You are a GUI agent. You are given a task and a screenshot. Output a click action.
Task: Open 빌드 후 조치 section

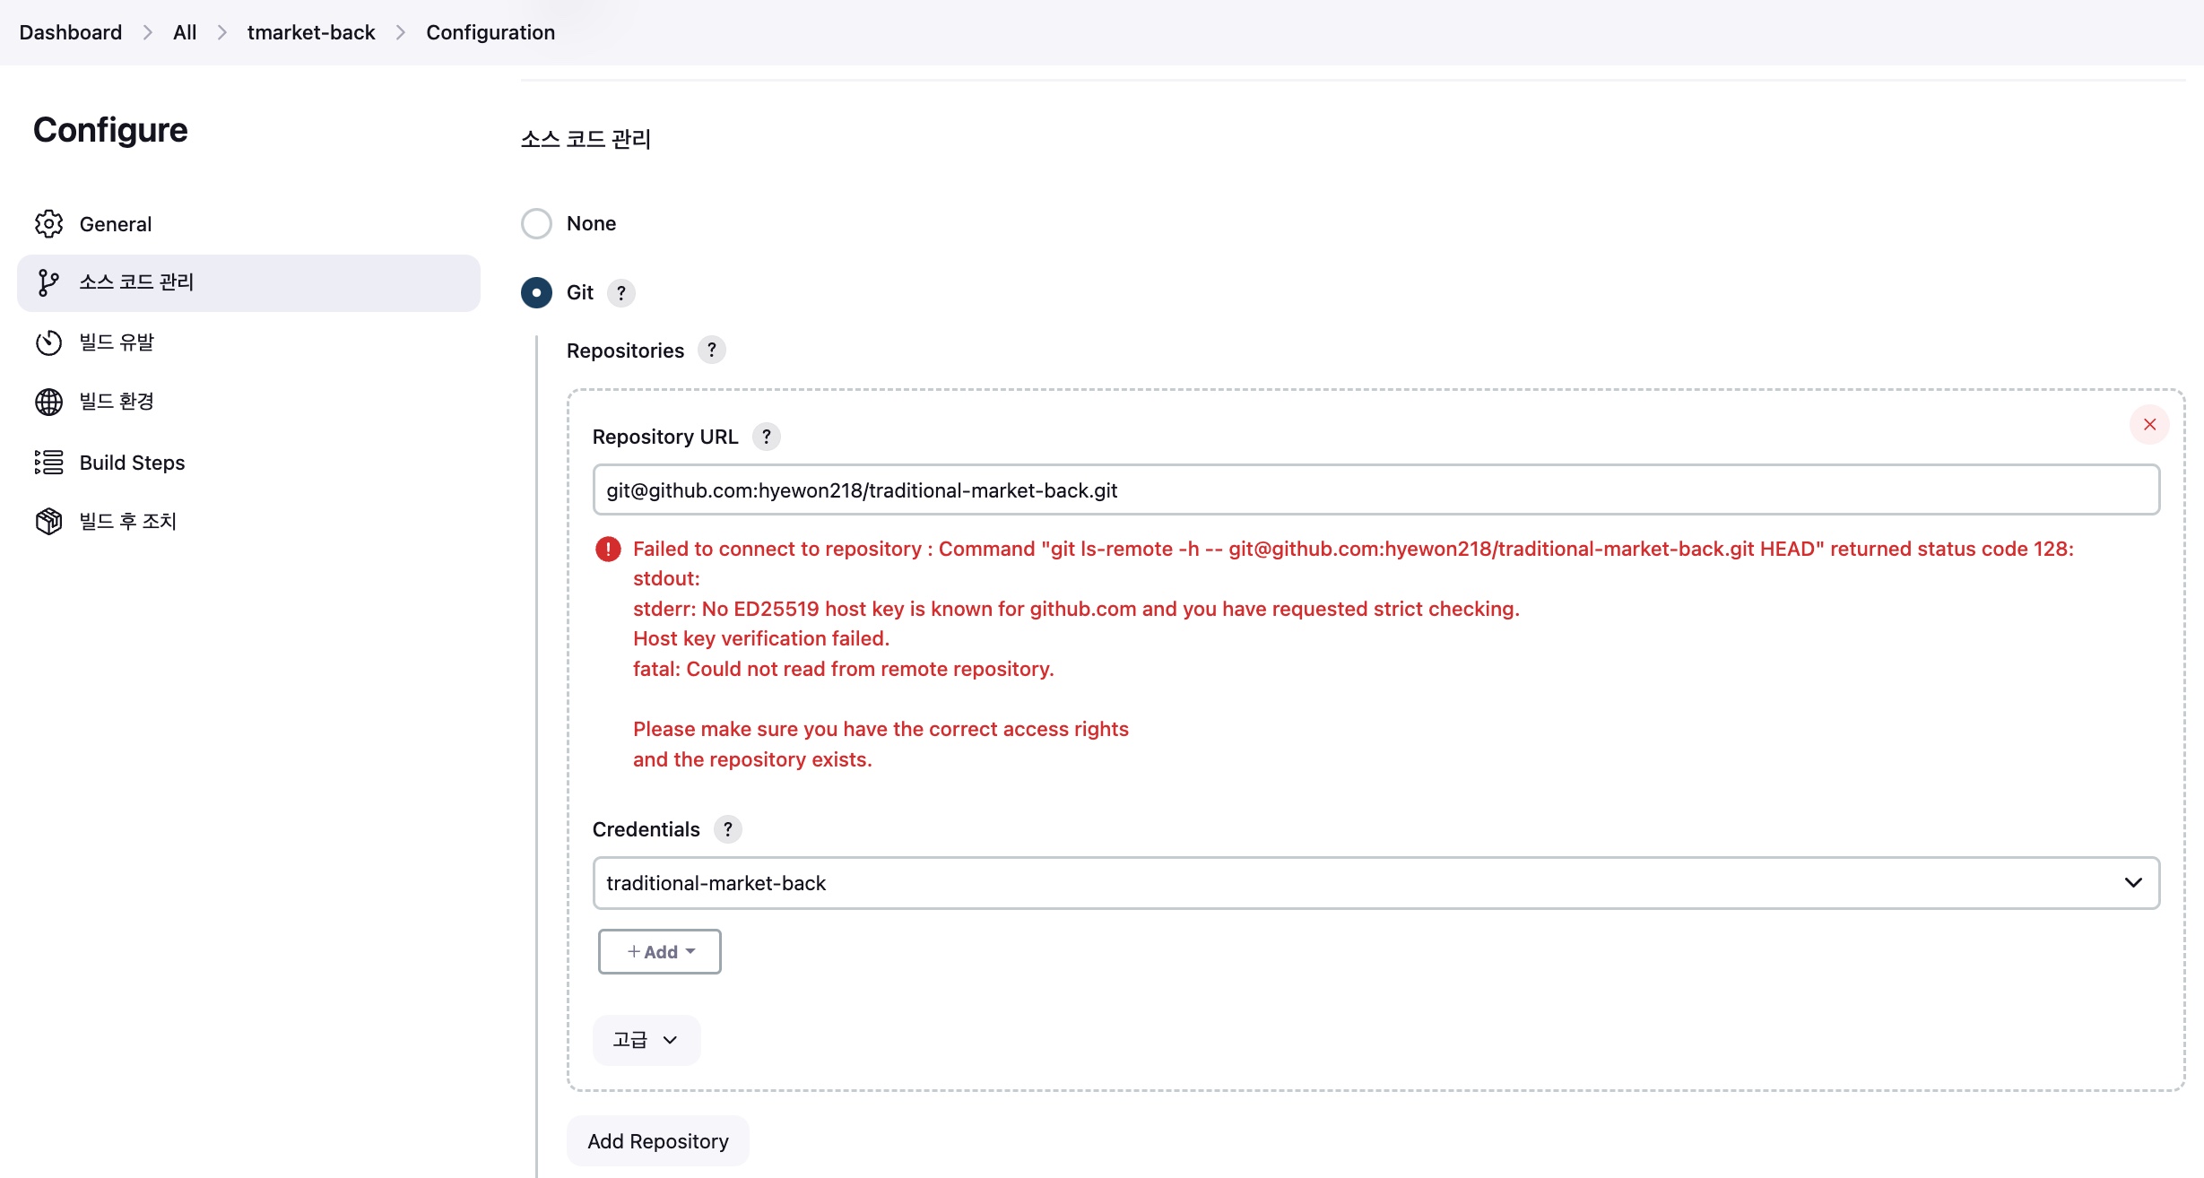click(x=248, y=522)
